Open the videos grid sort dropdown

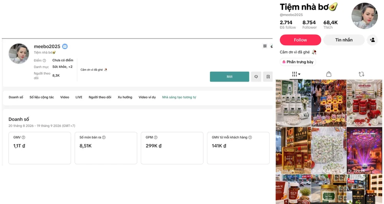click(296, 74)
